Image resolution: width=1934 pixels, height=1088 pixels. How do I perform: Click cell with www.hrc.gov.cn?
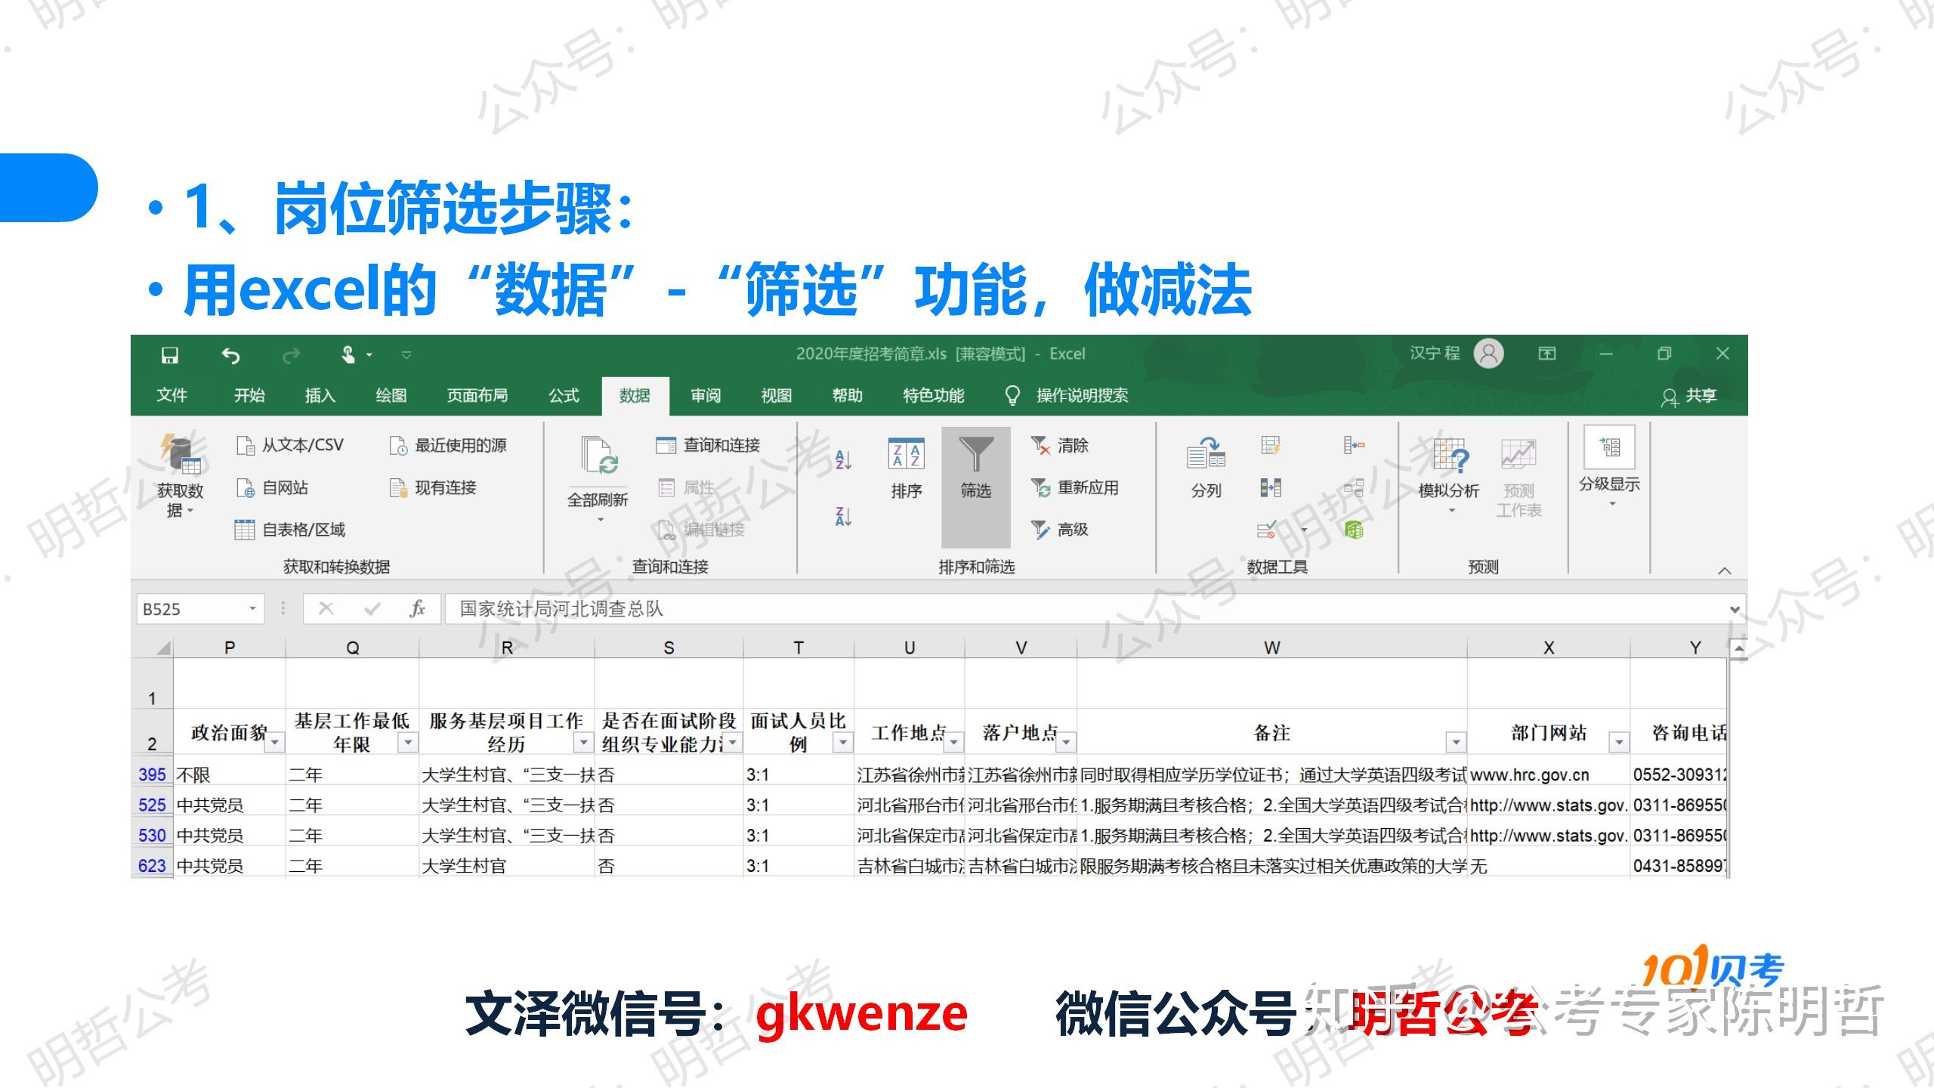click(x=1548, y=775)
